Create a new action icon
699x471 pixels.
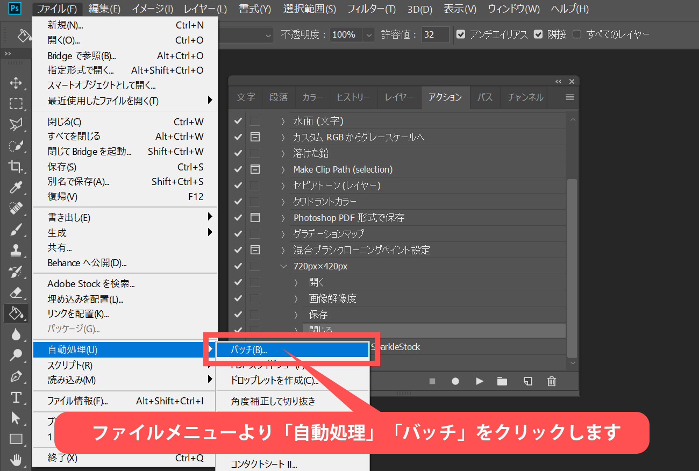(x=528, y=381)
